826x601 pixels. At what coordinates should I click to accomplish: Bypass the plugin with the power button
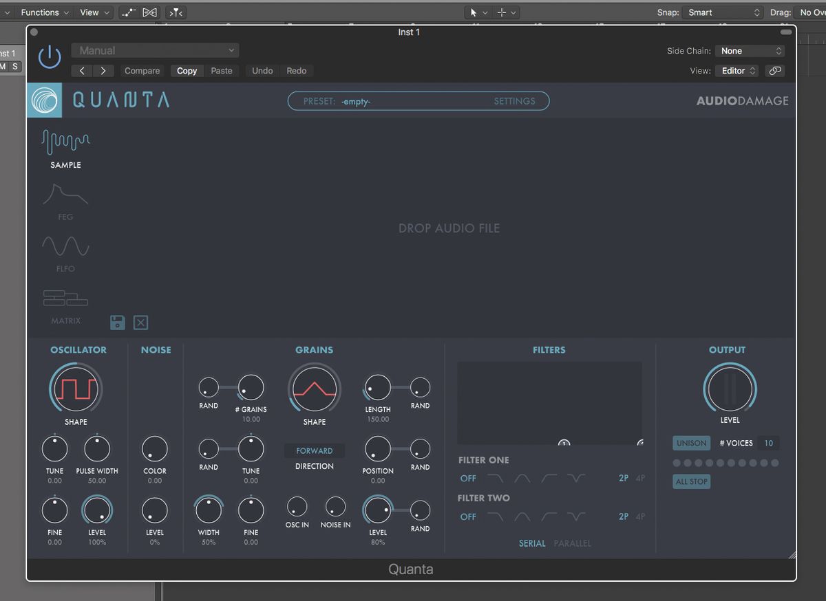pos(49,57)
